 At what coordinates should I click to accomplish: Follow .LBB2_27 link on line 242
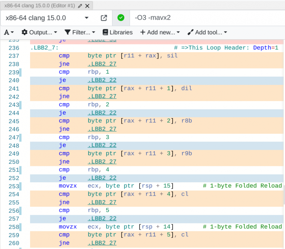pos(102,96)
